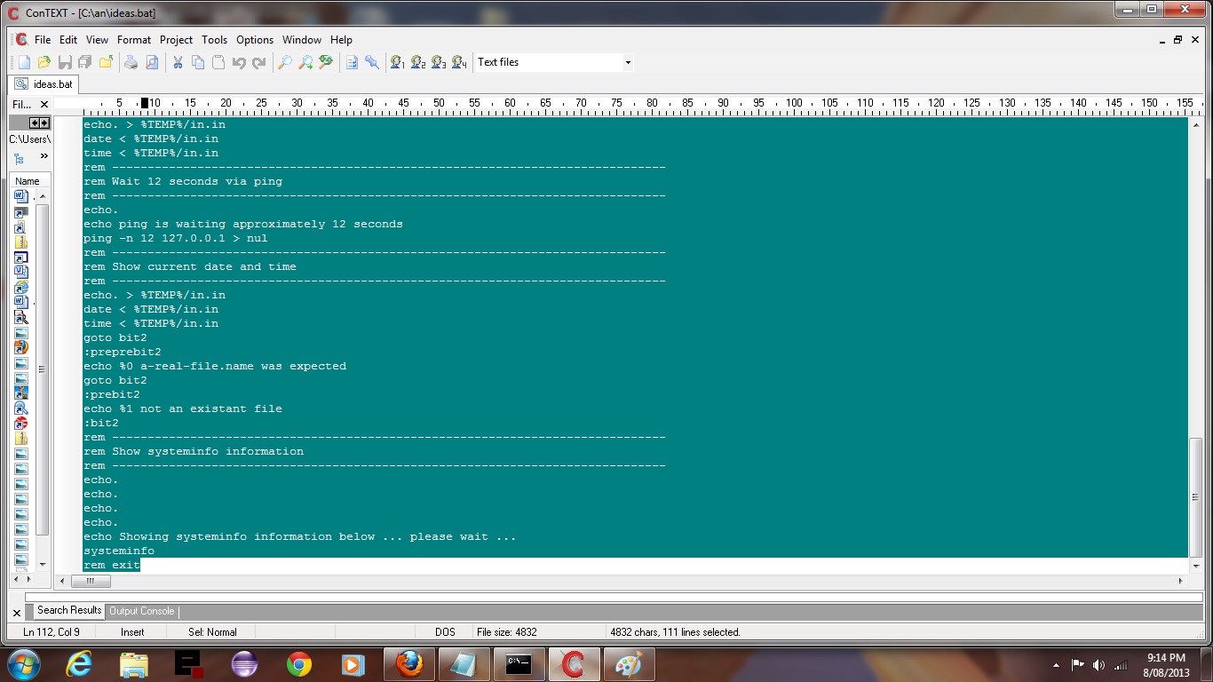Click the Close file folder icon
This screenshot has height=682, width=1213.
point(106,62)
